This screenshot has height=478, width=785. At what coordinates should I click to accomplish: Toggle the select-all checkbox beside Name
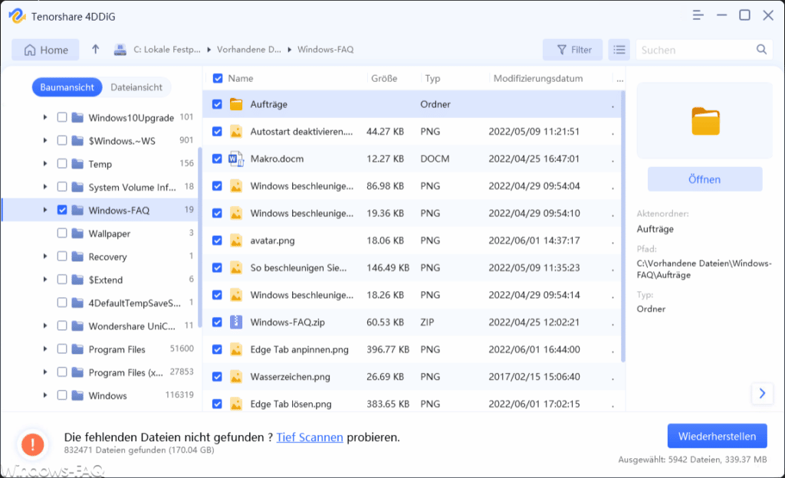217,78
